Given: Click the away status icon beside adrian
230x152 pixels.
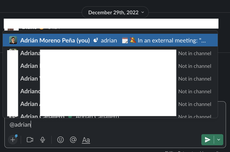Looking at the screenshot, I should (x=96, y=41).
